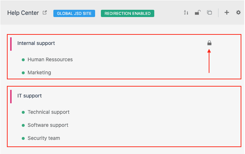
Task: Click the Redirection Enabled badge
Action: click(127, 13)
